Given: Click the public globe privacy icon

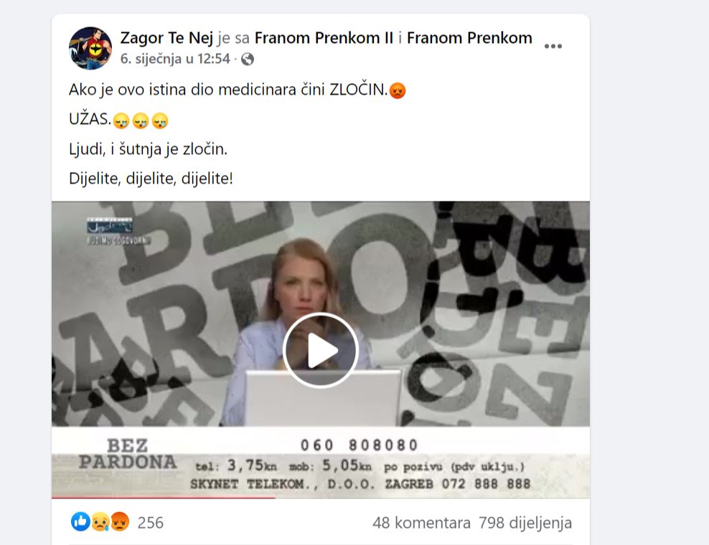Looking at the screenshot, I should [x=248, y=60].
